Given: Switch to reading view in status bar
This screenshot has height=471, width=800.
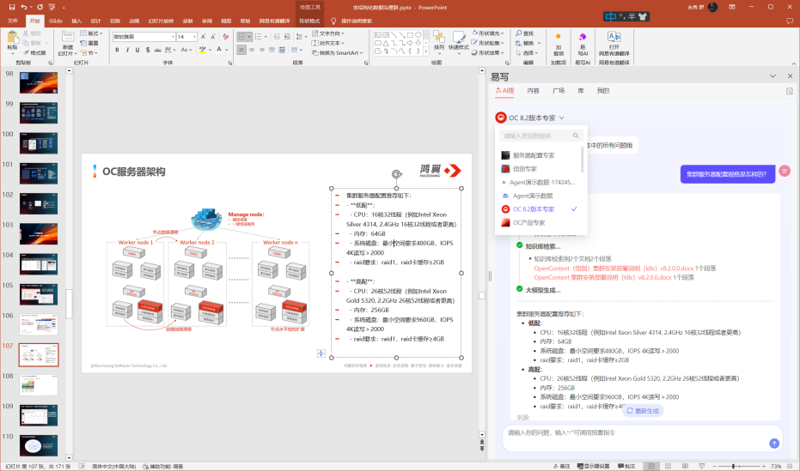Looking at the screenshot, I should point(685,466).
